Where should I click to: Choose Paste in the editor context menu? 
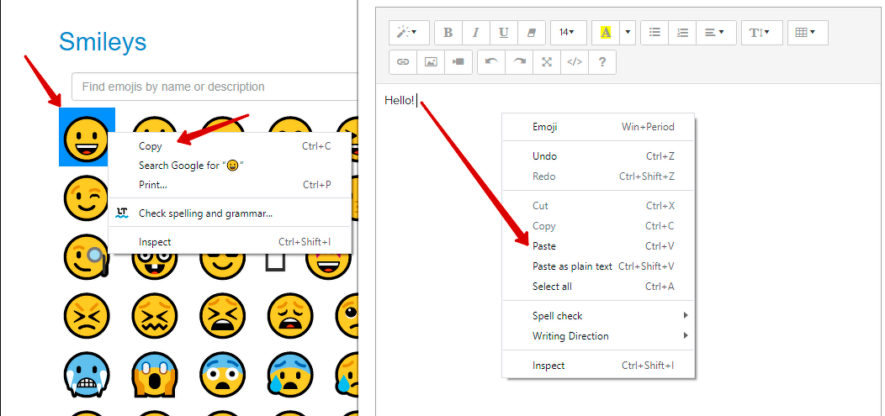[598, 246]
